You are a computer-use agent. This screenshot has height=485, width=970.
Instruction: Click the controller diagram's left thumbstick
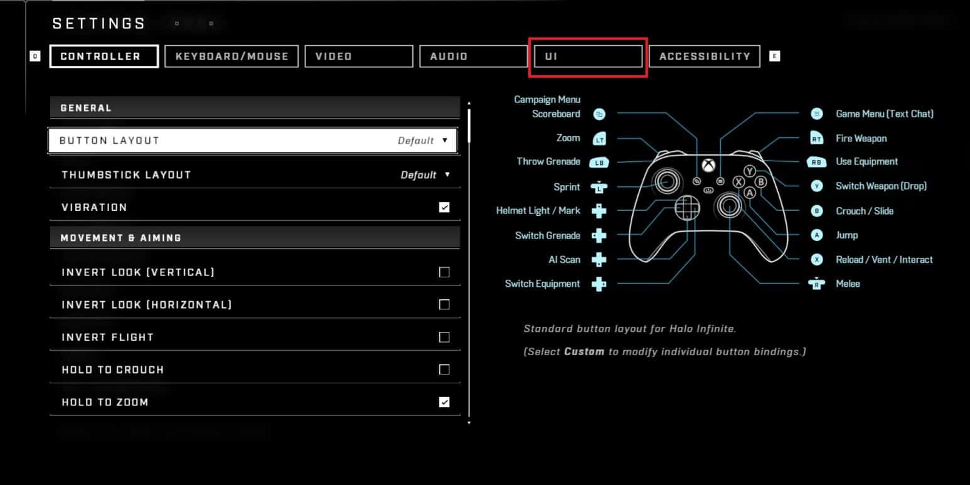point(666,181)
